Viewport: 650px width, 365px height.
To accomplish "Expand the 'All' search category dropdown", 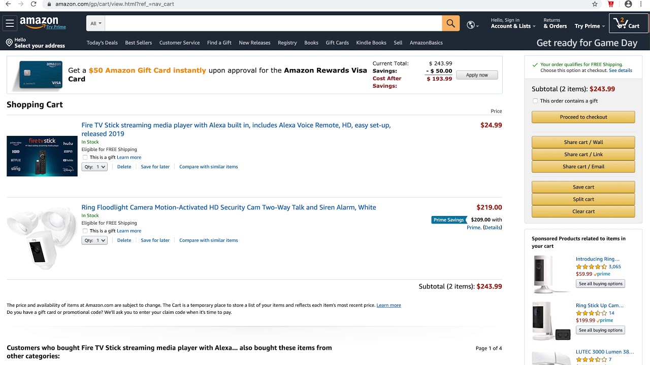I will [96, 23].
